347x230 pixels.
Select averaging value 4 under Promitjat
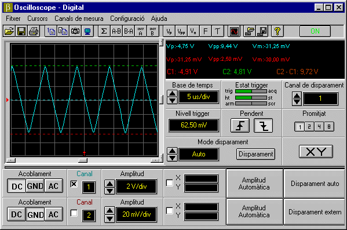click(x=319, y=127)
